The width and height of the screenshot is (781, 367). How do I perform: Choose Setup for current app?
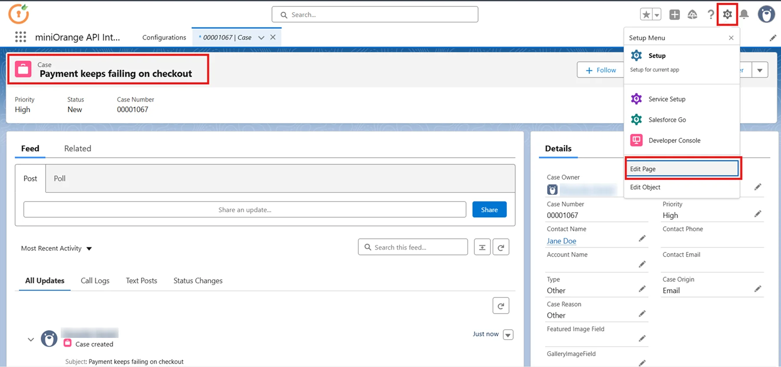[x=682, y=62]
